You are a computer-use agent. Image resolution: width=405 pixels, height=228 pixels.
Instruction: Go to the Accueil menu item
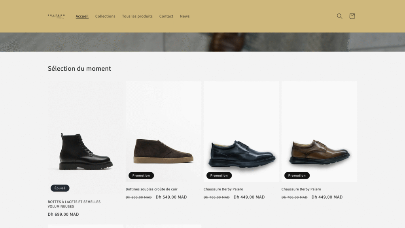click(x=82, y=16)
